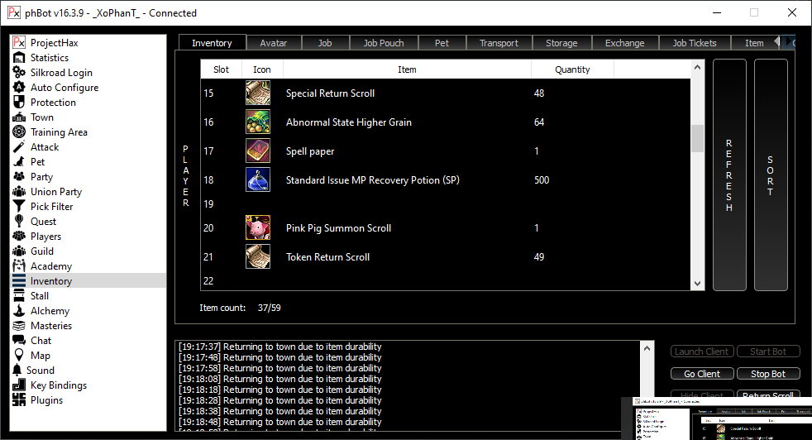Click the Token Return Scroll icon
The image size is (812, 440).
coord(258,257)
